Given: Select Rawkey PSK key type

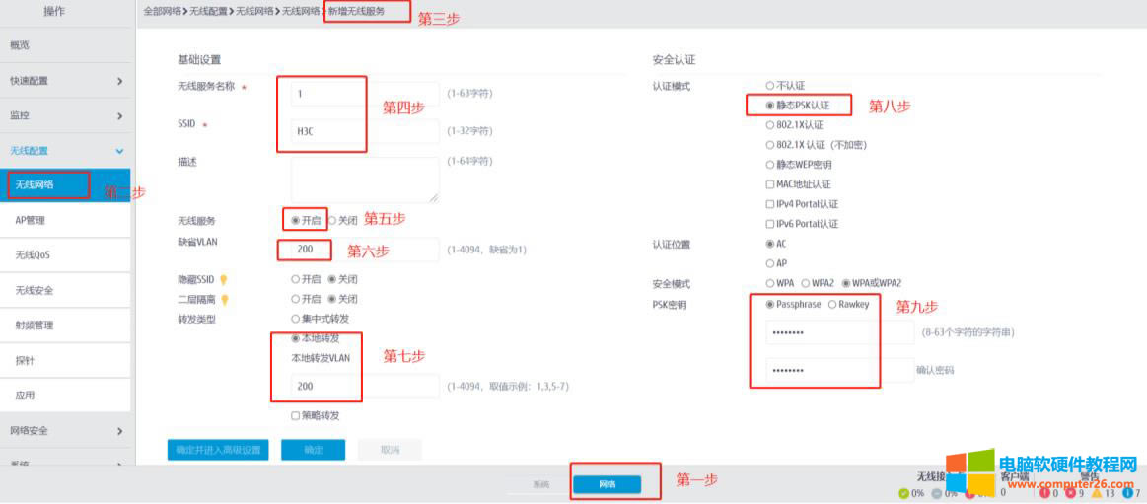Looking at the screenshot, I should coord(831,305).
